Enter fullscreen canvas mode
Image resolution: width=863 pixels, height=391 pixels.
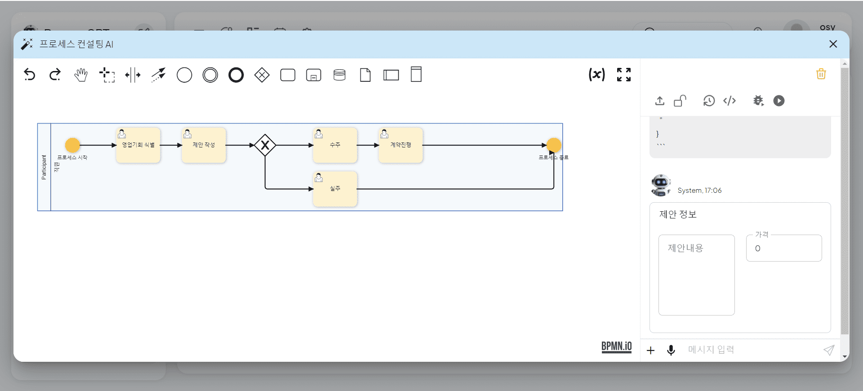(x=624, y=75)
